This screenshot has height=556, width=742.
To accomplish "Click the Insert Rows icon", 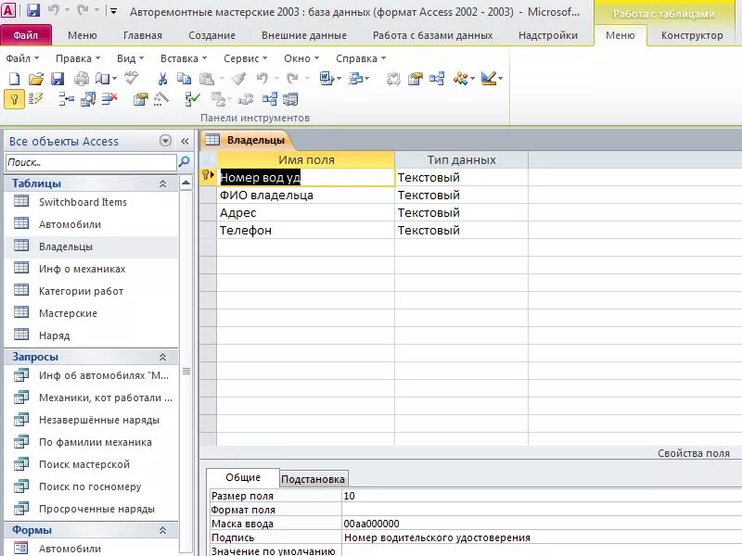I will tap(66, 99).
